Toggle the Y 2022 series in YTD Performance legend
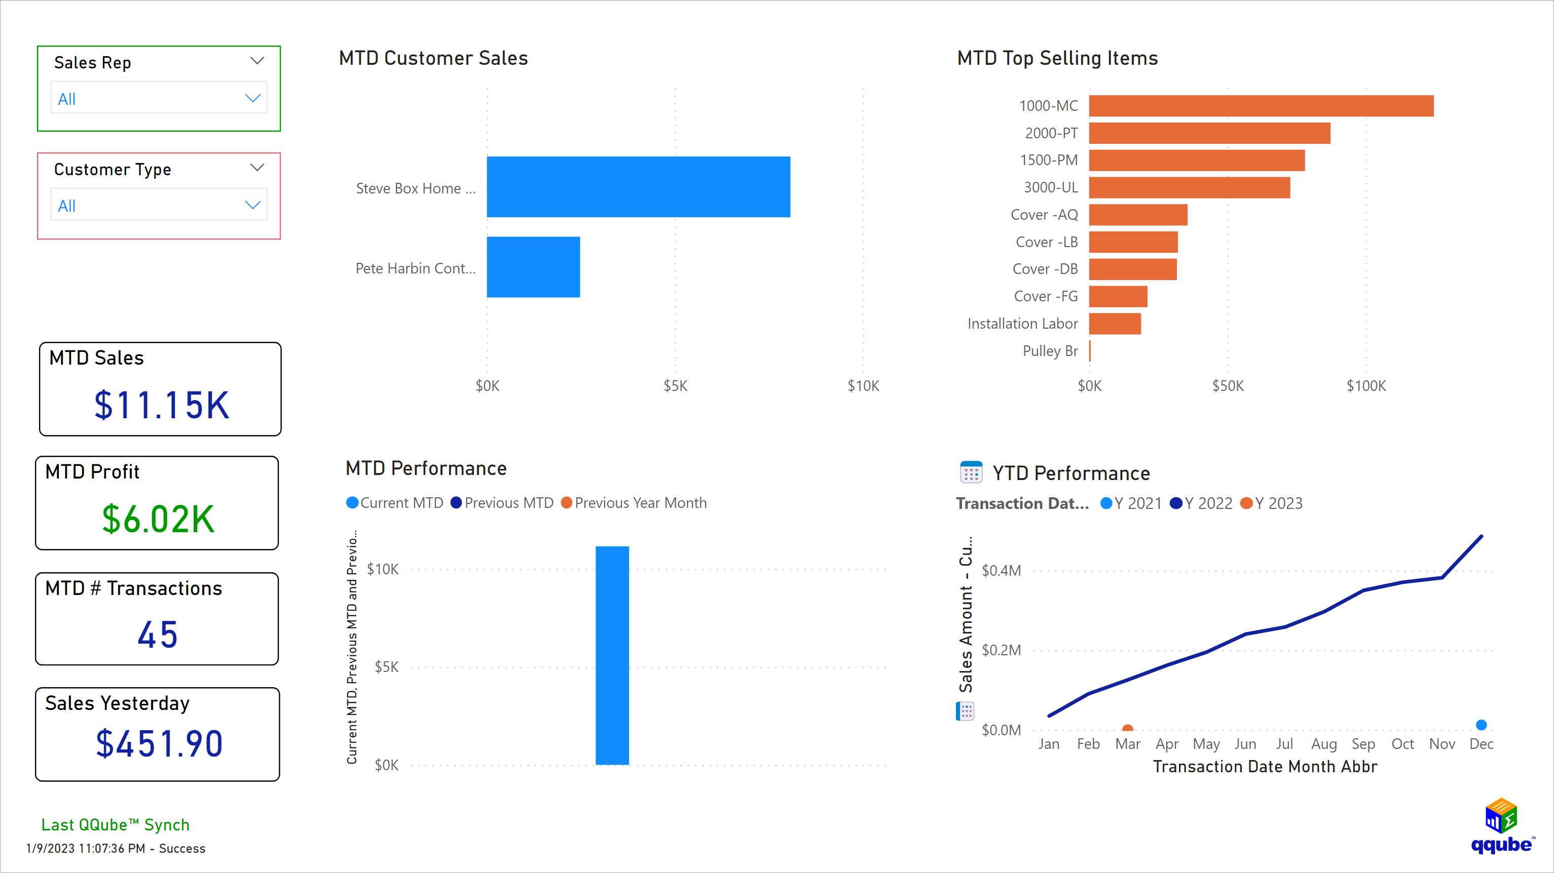This screenshot has width=1554, height=873. click(1176, 503)
